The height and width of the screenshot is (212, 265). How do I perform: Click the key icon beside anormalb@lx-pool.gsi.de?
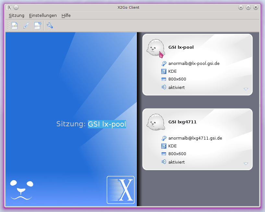(x=164, y=63)
